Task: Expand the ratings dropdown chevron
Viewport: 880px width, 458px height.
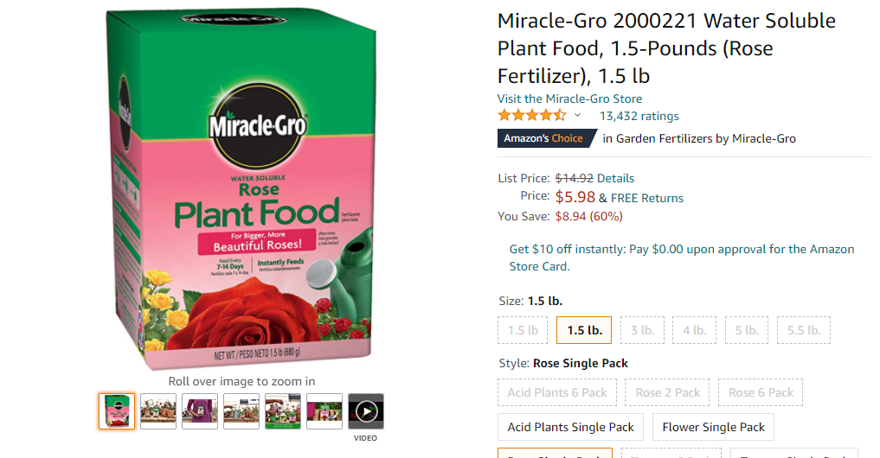Action: click(x=577, y=116)
